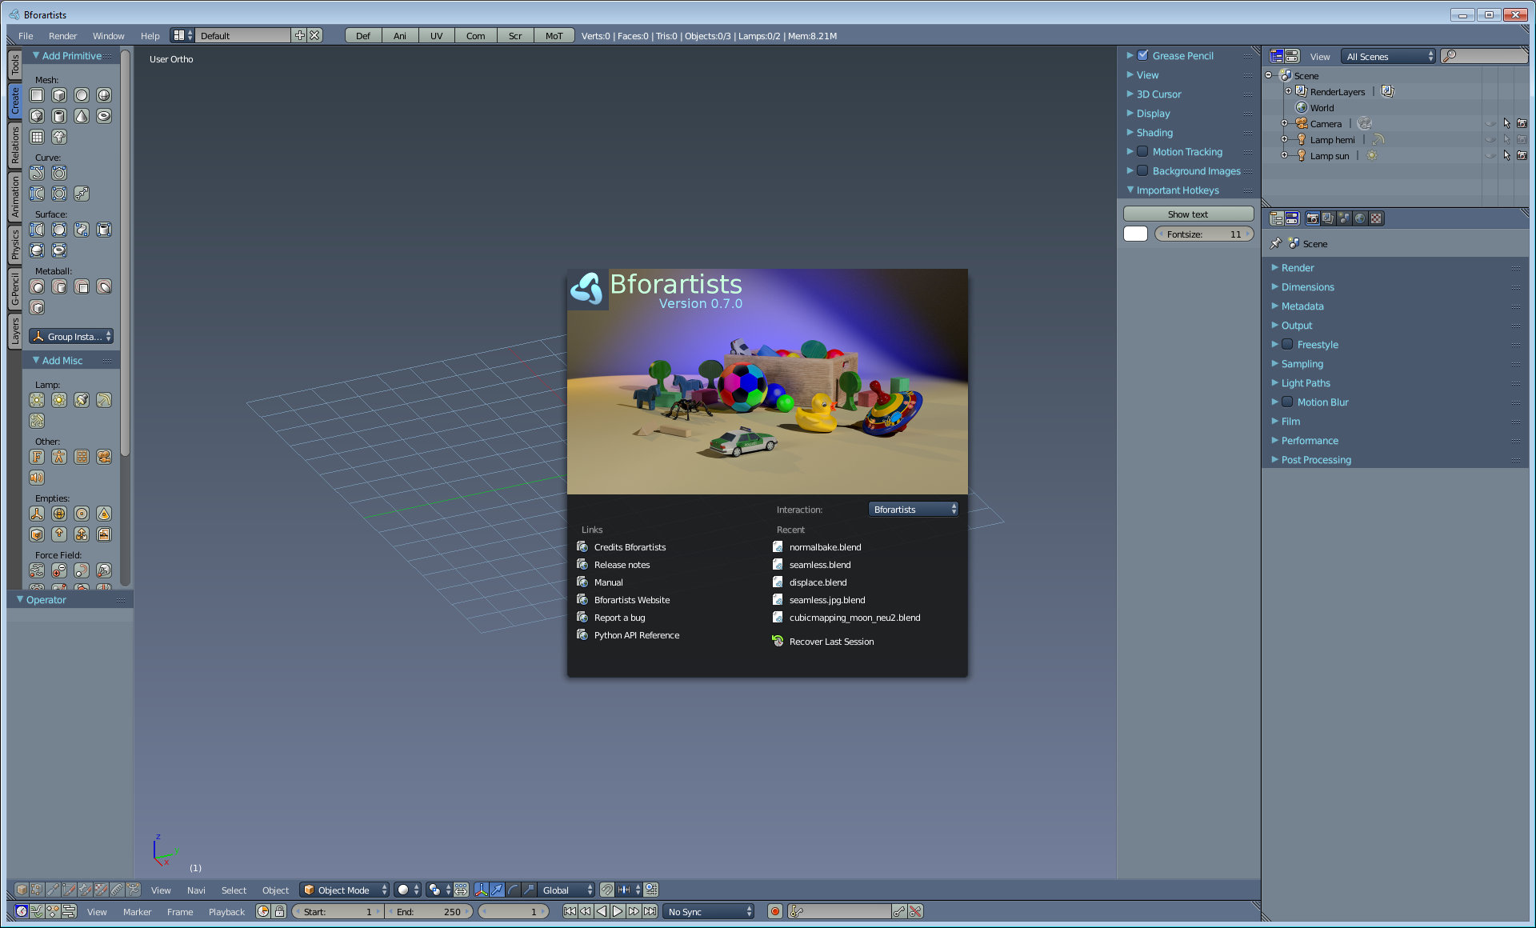Collapse the Important Hotkeys panel
This screenshot has width=1536, height=928.
click(1178, 190)
